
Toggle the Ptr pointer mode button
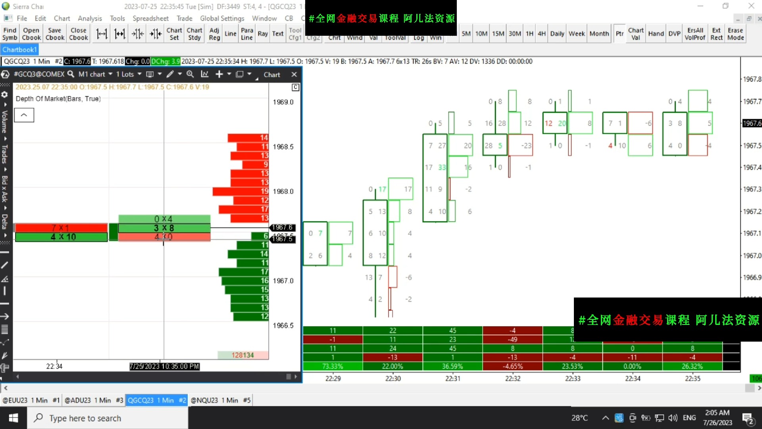click(x=620, y=34)
